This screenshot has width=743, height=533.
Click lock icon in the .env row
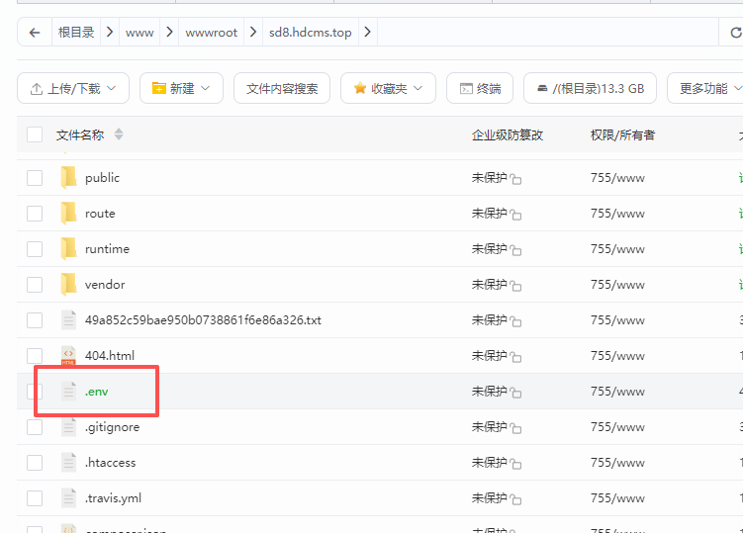coord(515,393)
